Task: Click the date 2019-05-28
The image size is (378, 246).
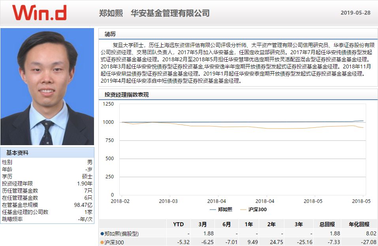Action: pyautogui.click(x=355, y=13)
